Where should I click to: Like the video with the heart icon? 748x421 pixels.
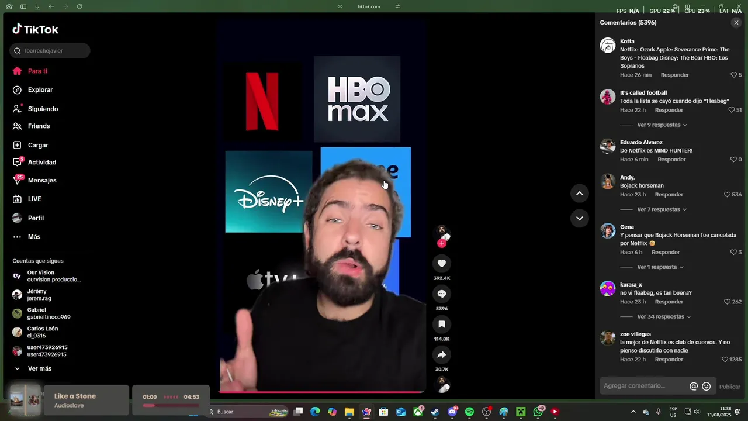coord(442,264)
